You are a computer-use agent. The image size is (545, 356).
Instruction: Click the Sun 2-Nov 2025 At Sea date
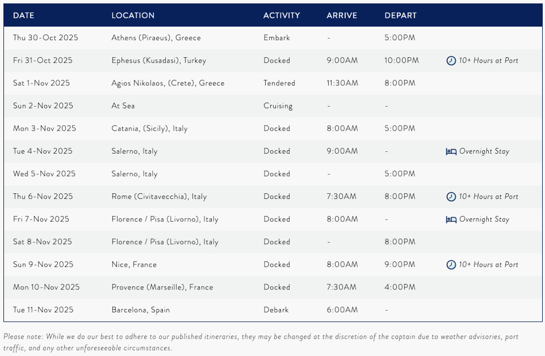click(x=43, y=106)
